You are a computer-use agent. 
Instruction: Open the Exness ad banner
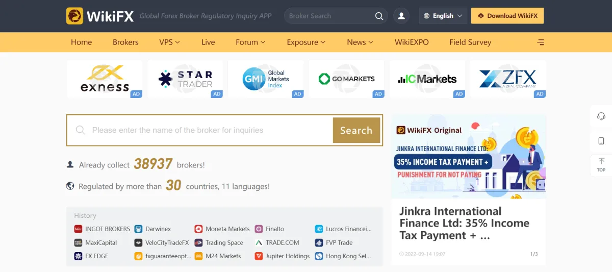point(105,79)
